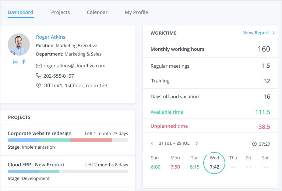
Task: Click Corporate website redesign progress bar
Action: [x=68, y=140]
